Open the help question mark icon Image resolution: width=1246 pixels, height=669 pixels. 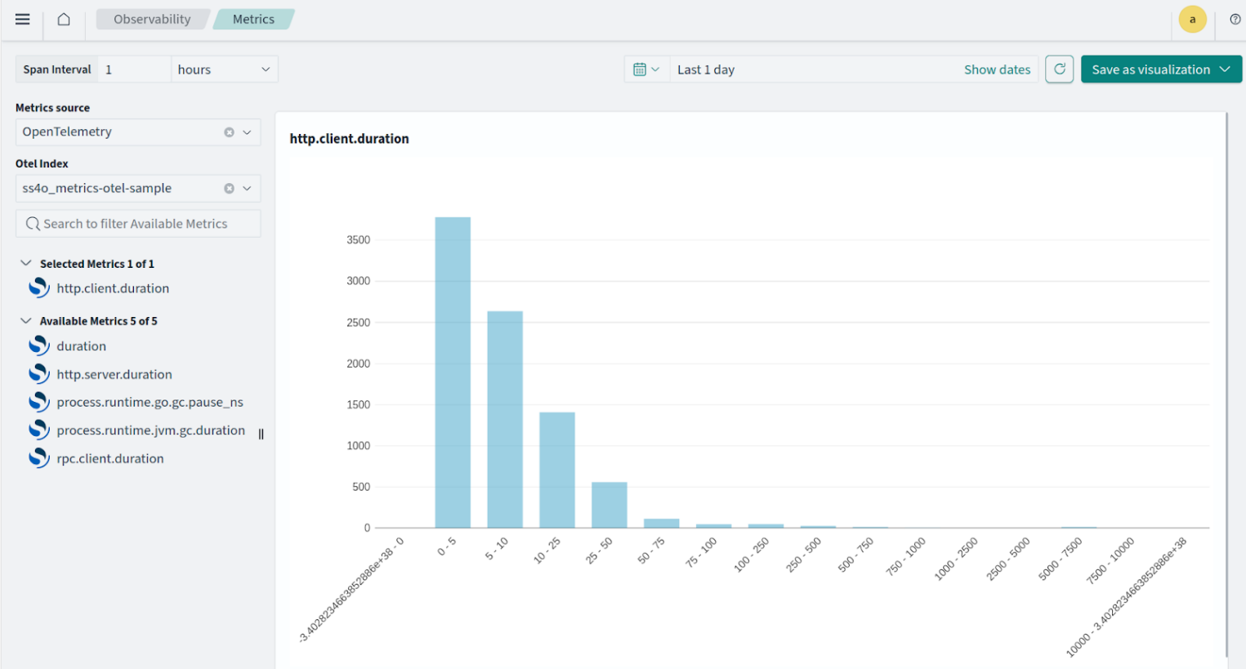click(1235, 20)
